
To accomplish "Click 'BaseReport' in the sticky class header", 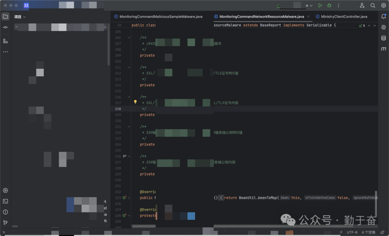I will tap(270, 25).
